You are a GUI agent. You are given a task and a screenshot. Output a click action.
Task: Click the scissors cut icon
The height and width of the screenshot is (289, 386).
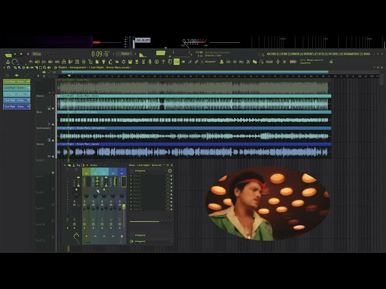[x=248, y=61]
